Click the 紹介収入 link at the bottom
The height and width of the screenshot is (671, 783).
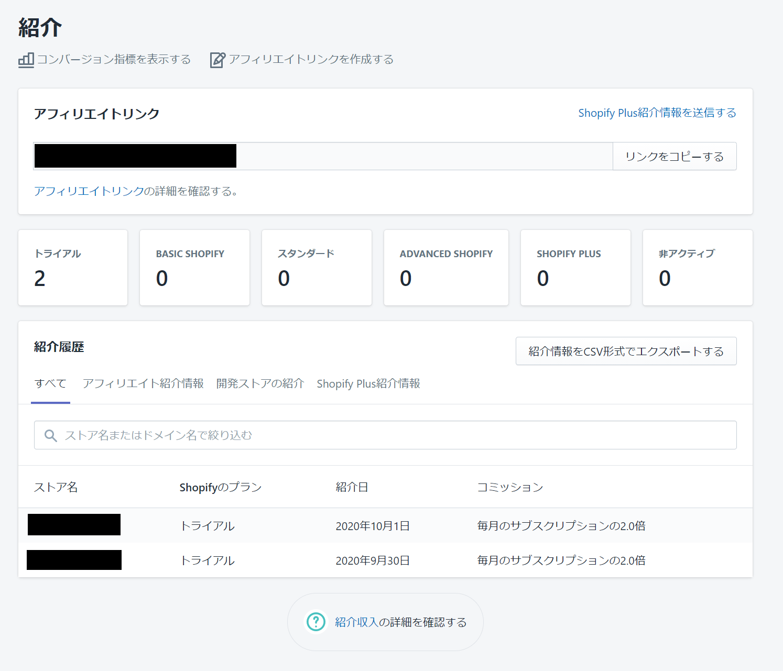click(356, 622)
